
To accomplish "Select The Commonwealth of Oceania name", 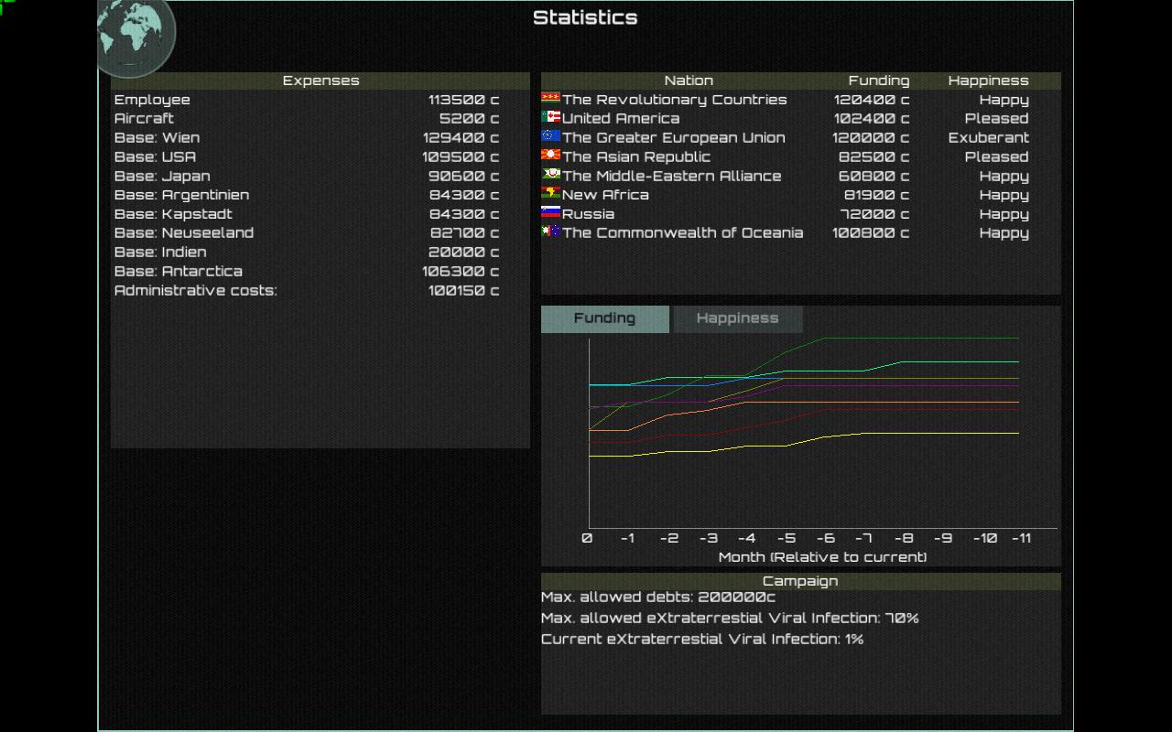I will [x=683, y=232].
